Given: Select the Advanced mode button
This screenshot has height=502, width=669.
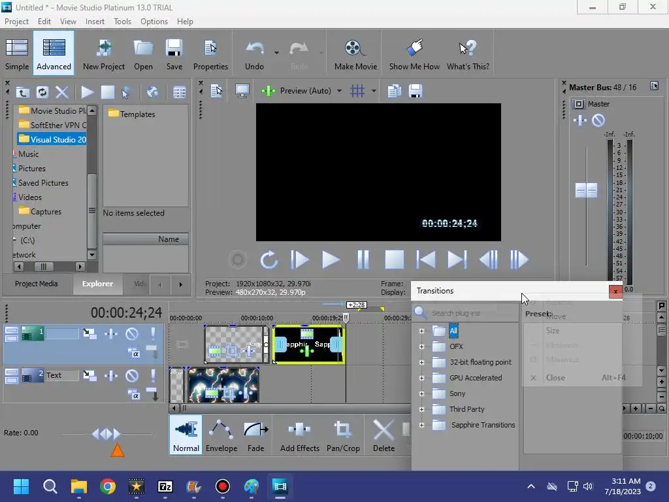Looking at the screenshot, I should pos(54,54).
